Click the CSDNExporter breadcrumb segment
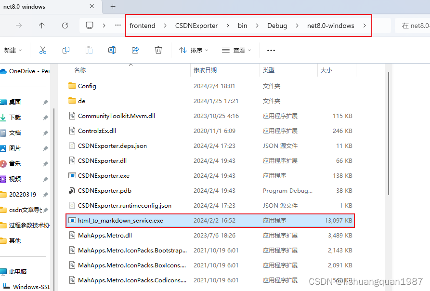 click(196, 26)
